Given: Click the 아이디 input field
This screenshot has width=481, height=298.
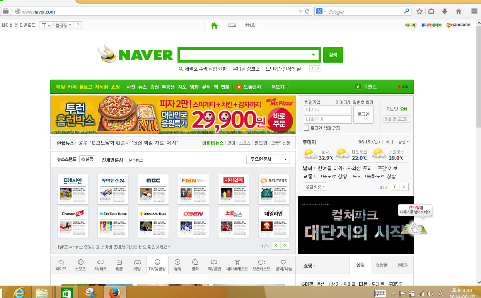Looking at the screenshot, I should [328, 110].
